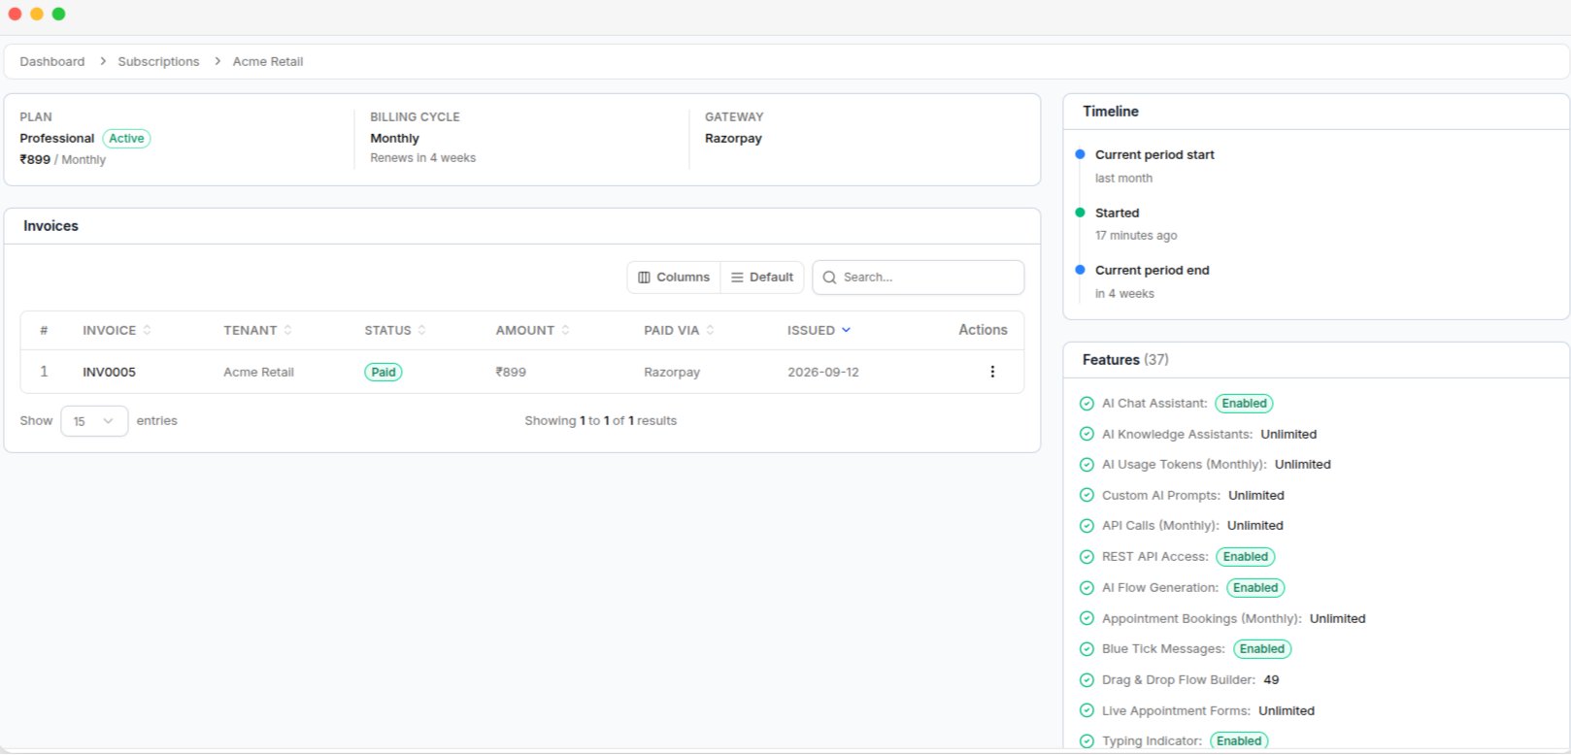Open the Show entries dropdown set to 15
This screenshot has height=755, width=1571.
(94, 421)
